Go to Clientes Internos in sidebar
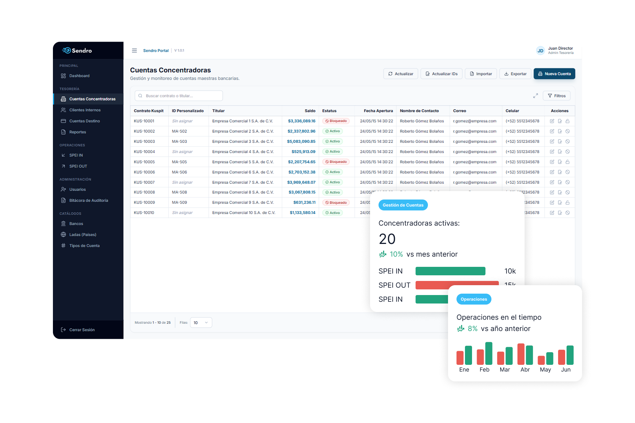 pos(85,110)
